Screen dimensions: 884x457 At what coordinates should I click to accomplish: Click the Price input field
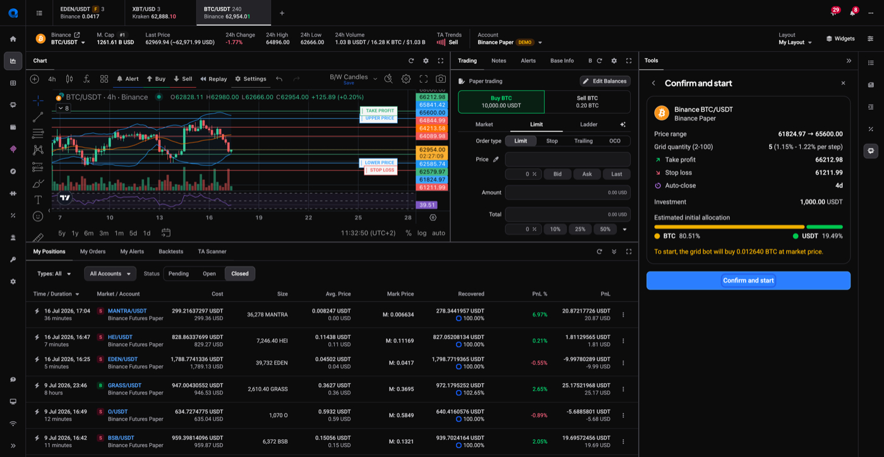[568, 159]
